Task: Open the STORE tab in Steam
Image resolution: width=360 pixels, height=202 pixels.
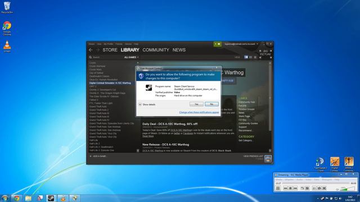Action: [x=110, y=50]
